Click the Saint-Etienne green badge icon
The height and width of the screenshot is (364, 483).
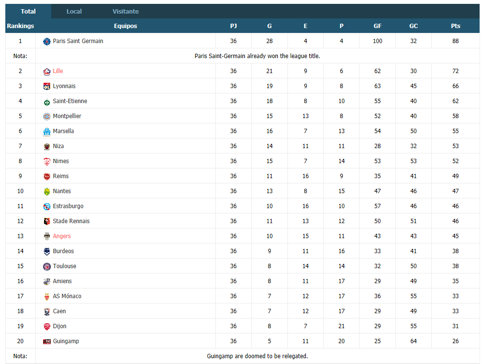pyautogui.click(x=46, y=101)
